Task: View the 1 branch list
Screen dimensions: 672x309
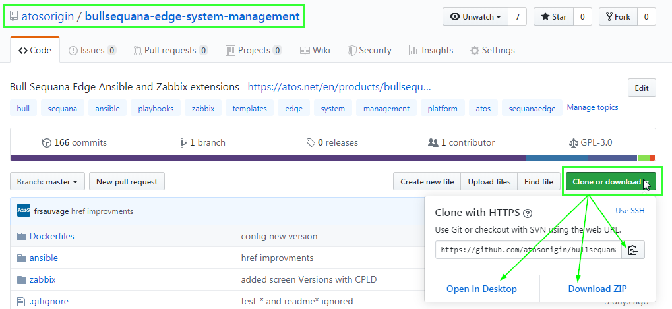Action: [x=203, y=142]
